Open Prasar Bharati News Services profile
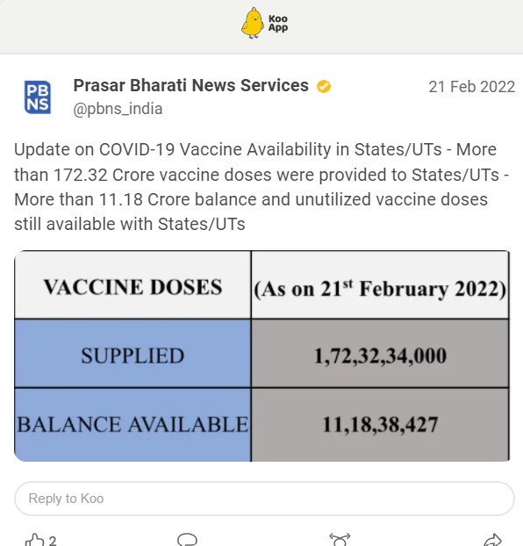This screenshot has width=523, height=546. click(x=190, y=85)
